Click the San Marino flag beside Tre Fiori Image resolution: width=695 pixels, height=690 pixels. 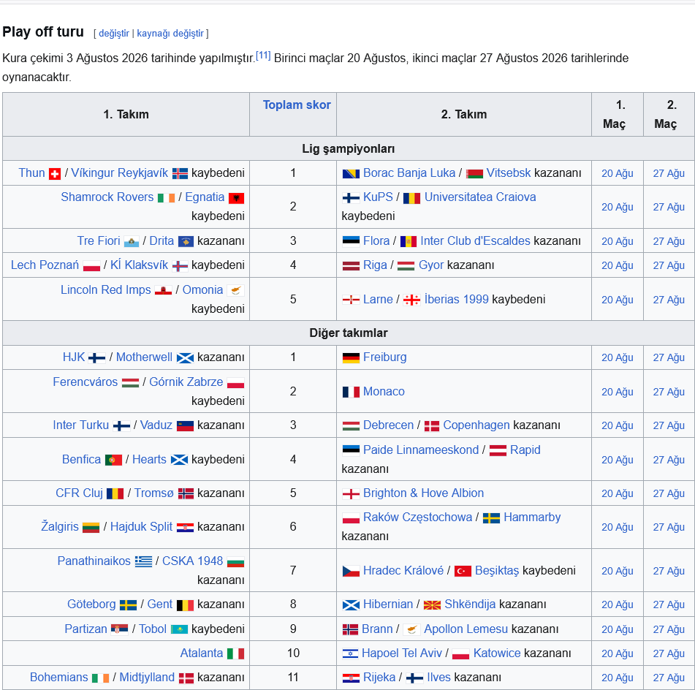coord(132,242)
